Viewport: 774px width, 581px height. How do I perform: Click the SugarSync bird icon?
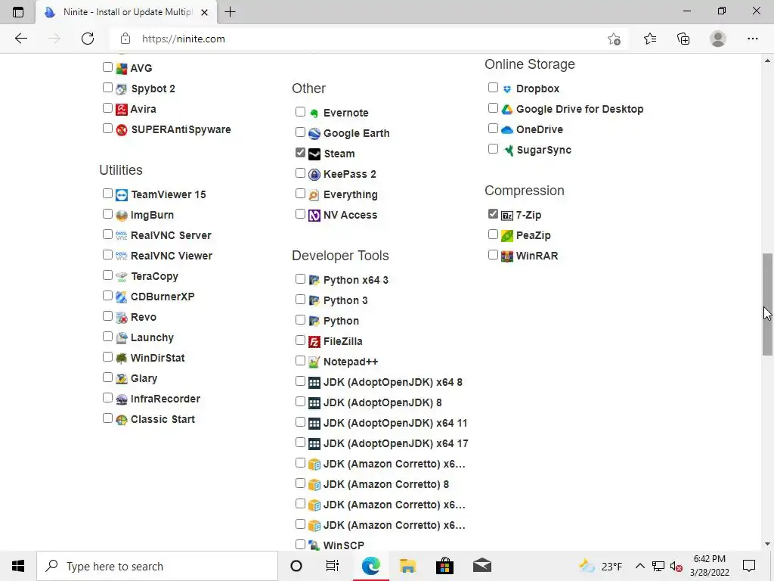click(507, 151)
